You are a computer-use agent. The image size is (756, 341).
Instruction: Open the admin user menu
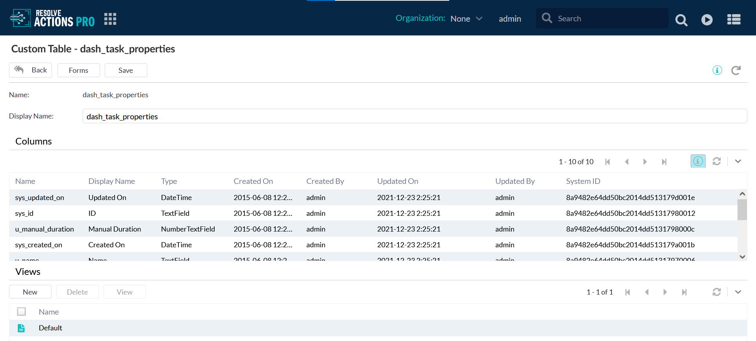[x=510, y=19]
